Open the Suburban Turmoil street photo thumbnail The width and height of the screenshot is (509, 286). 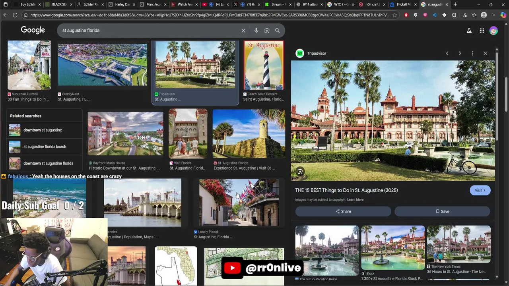coord(29,65)
